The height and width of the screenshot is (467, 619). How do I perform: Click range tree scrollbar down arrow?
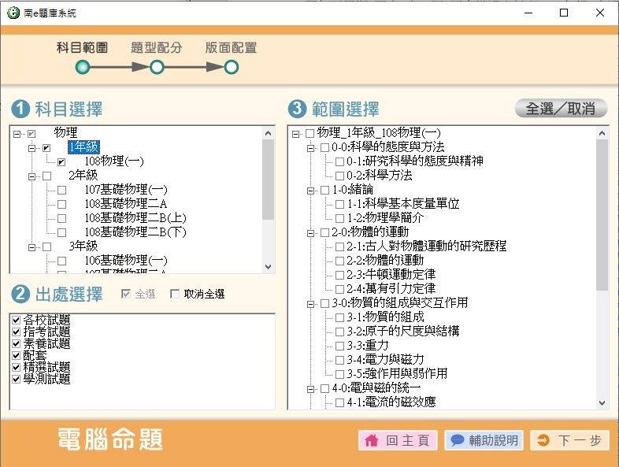(x=602, y=403)
